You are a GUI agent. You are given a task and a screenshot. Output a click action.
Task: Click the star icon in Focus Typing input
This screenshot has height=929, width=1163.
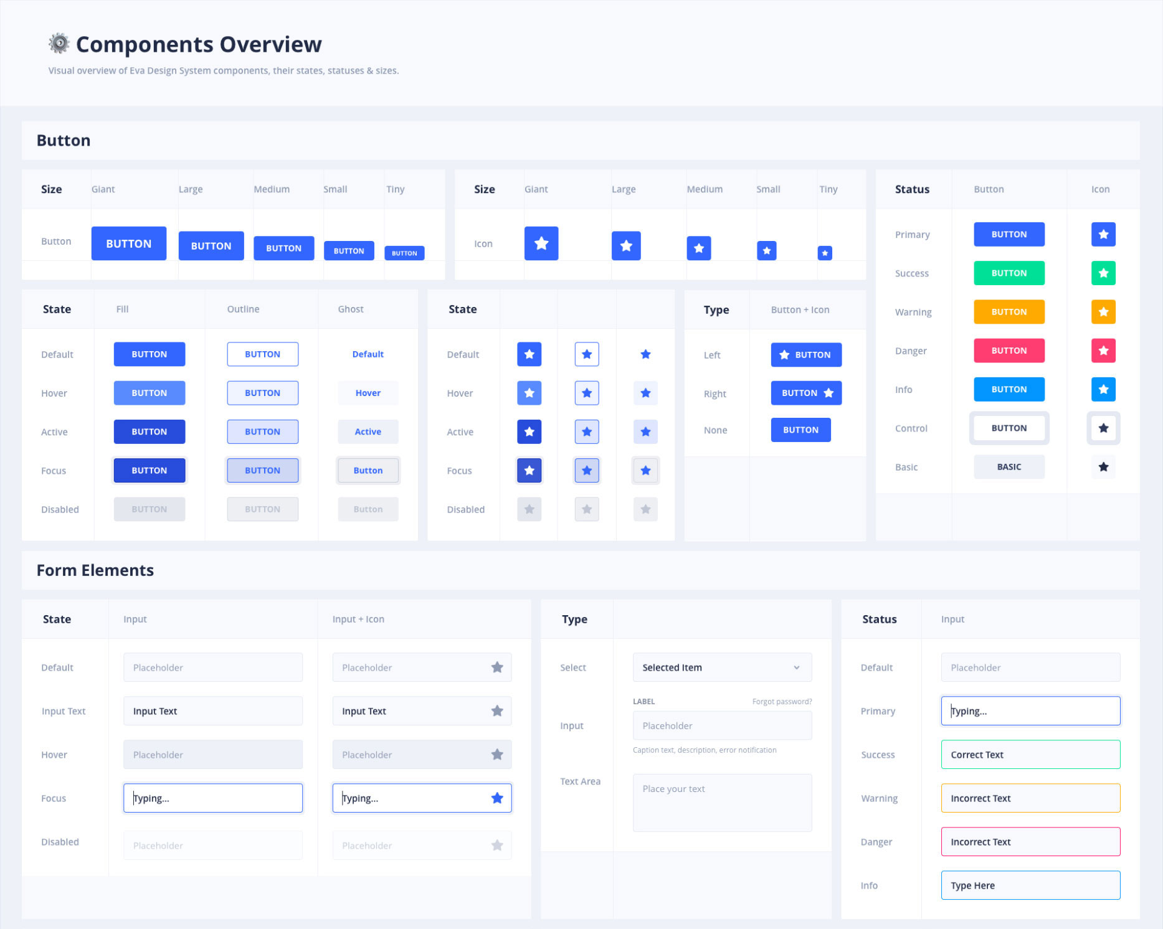pos(497,798)
